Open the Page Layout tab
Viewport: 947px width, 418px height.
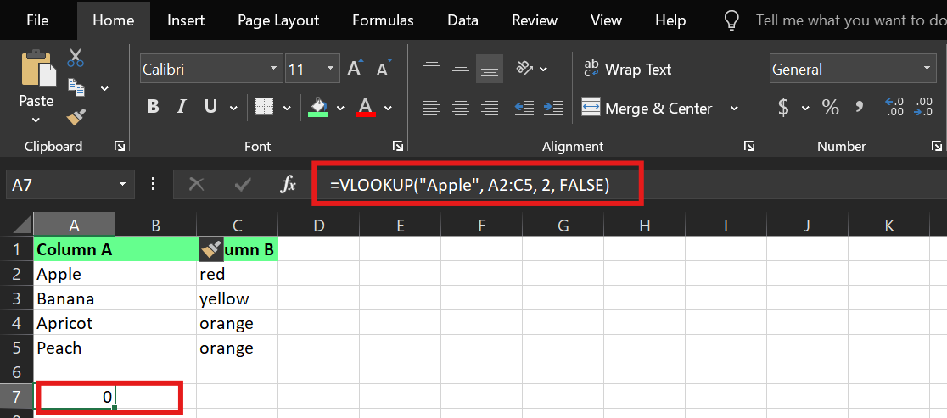click(278, 20)
